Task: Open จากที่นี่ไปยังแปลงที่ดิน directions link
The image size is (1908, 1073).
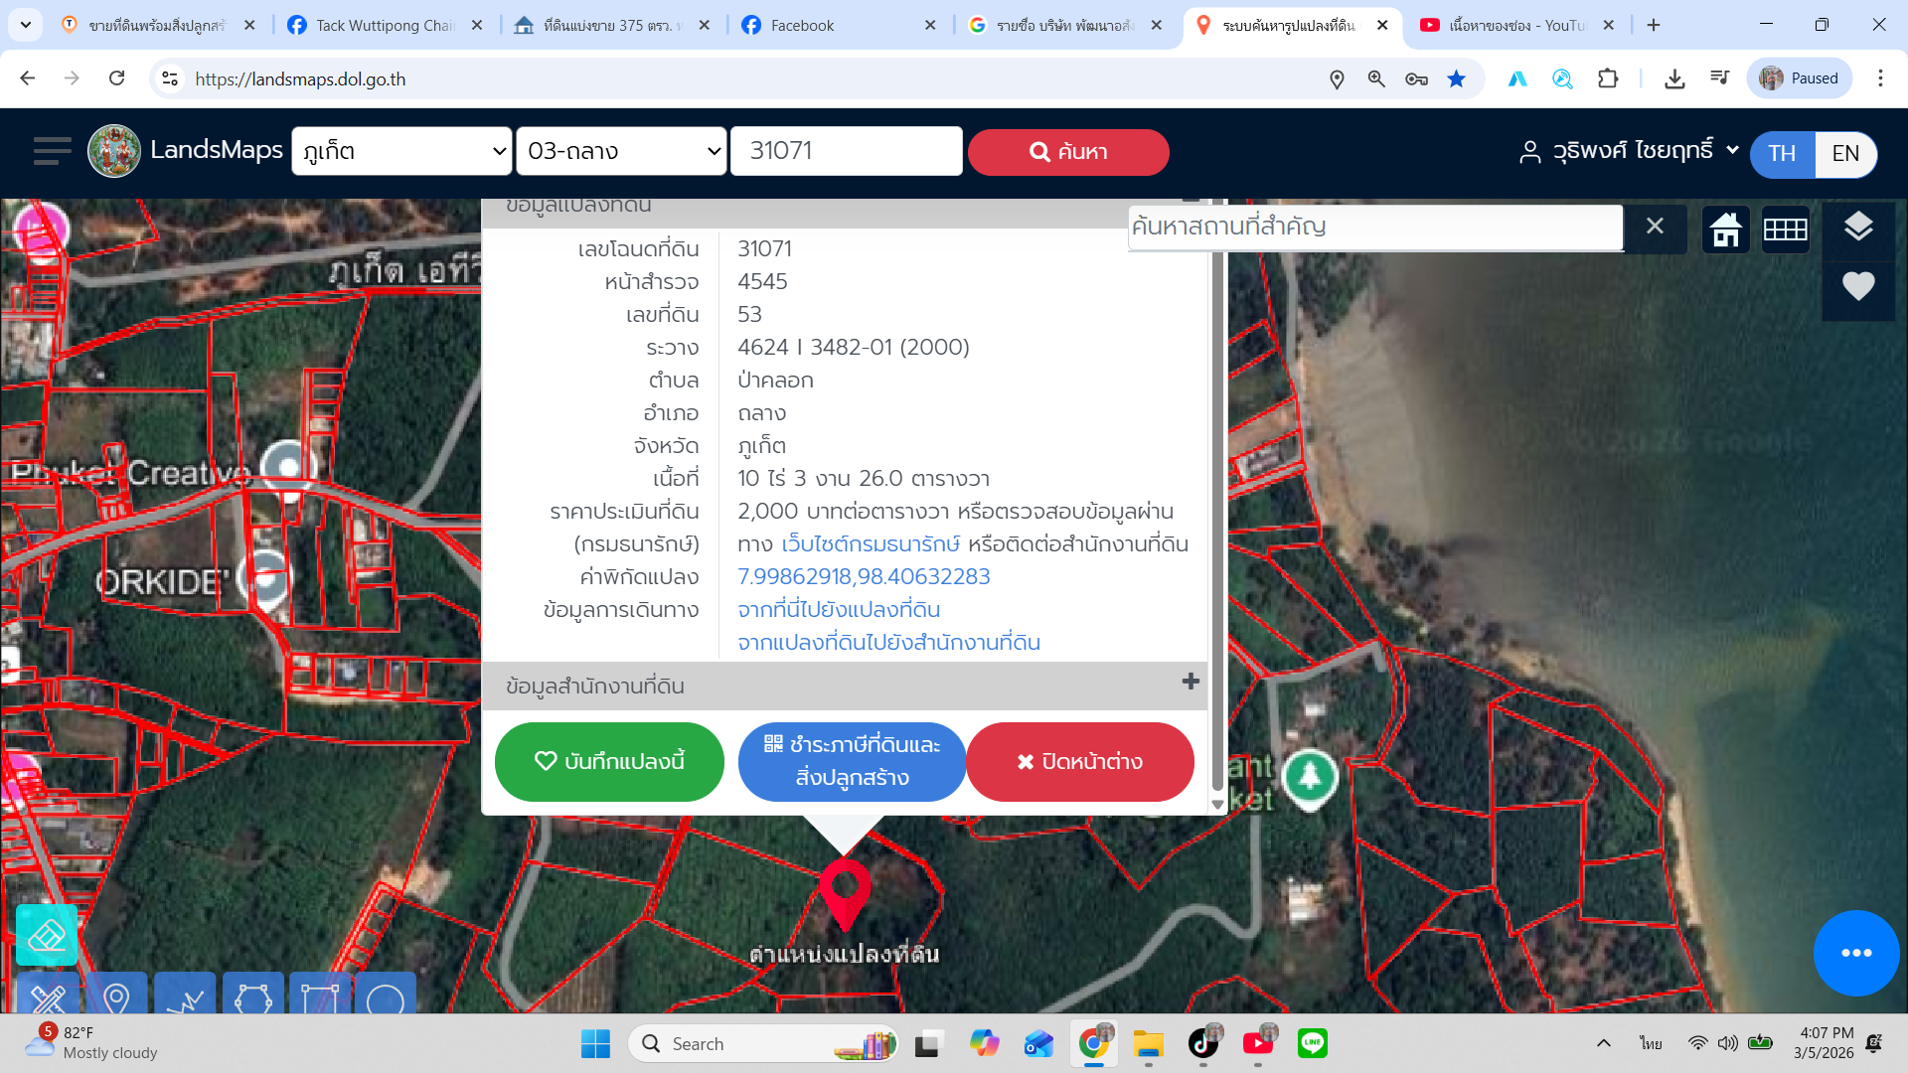Action: tap(839, 610)
